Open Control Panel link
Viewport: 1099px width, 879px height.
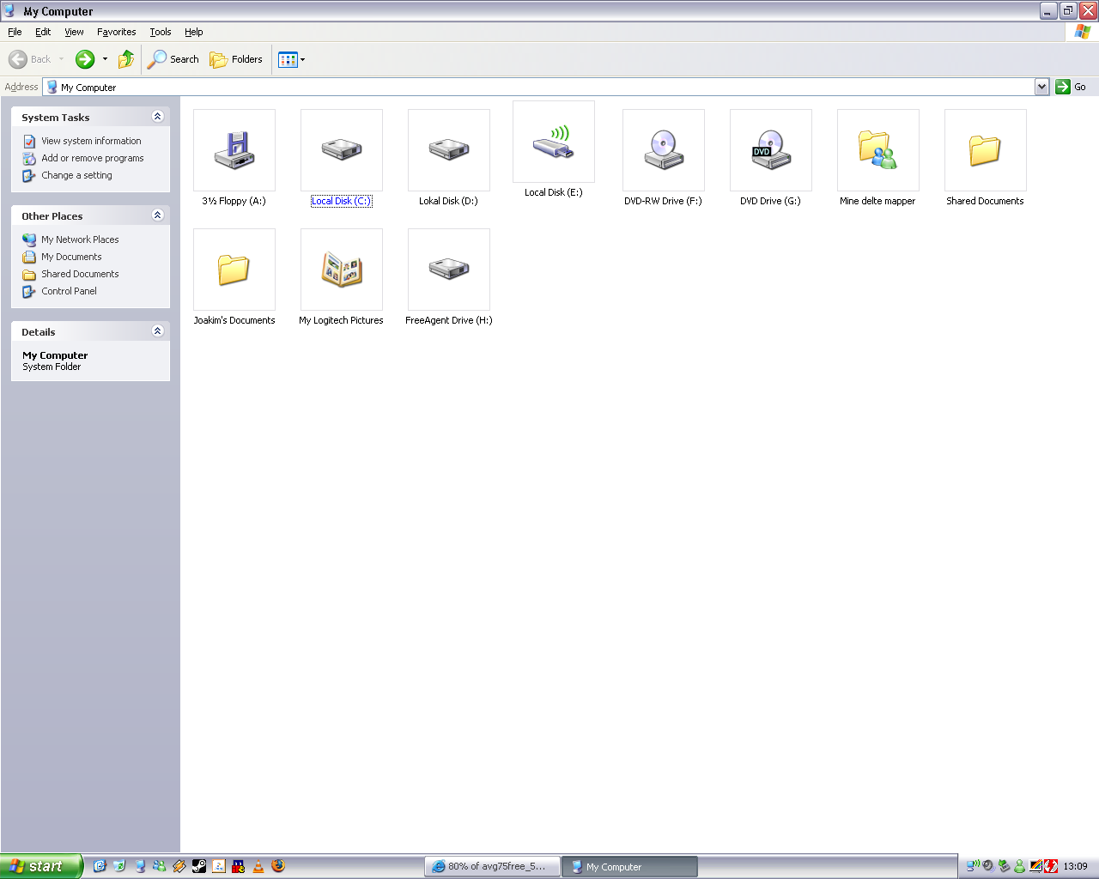(69, 291)
